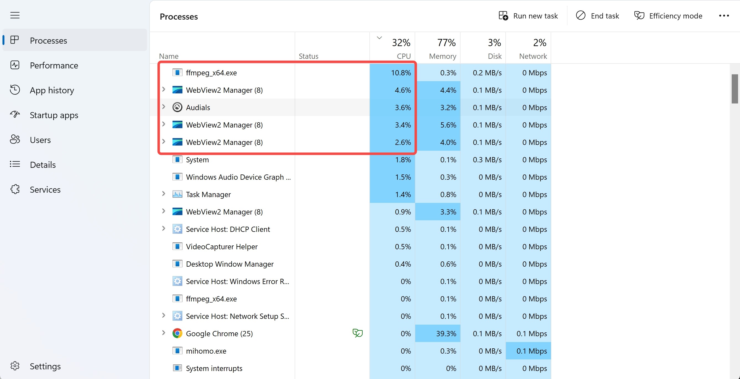Click the Processes sidebar icon
The image size is (740, 379).
15,40
